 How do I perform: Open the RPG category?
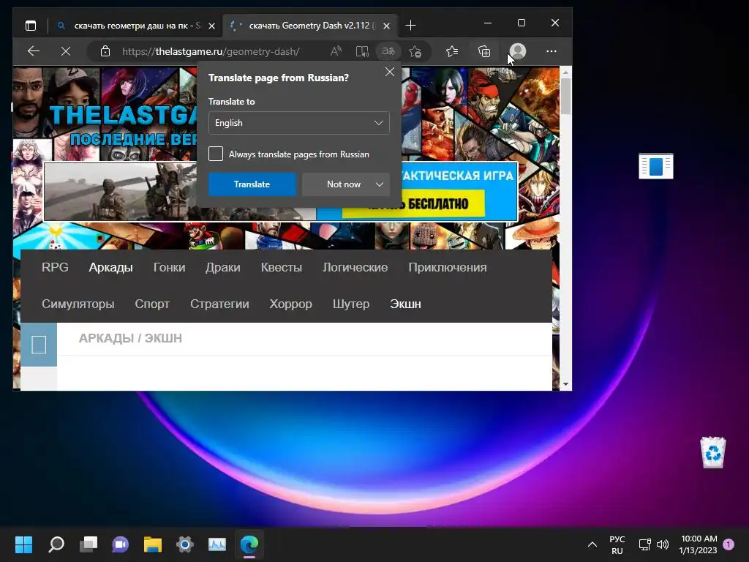click(x=55, y=267)
